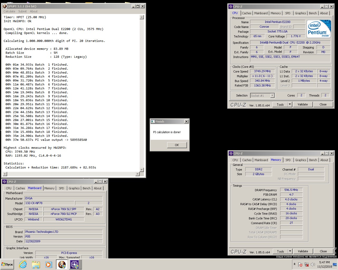
Task: Switch to Caches tab in the CPU-Z Mainboard window
Action: 20,188
